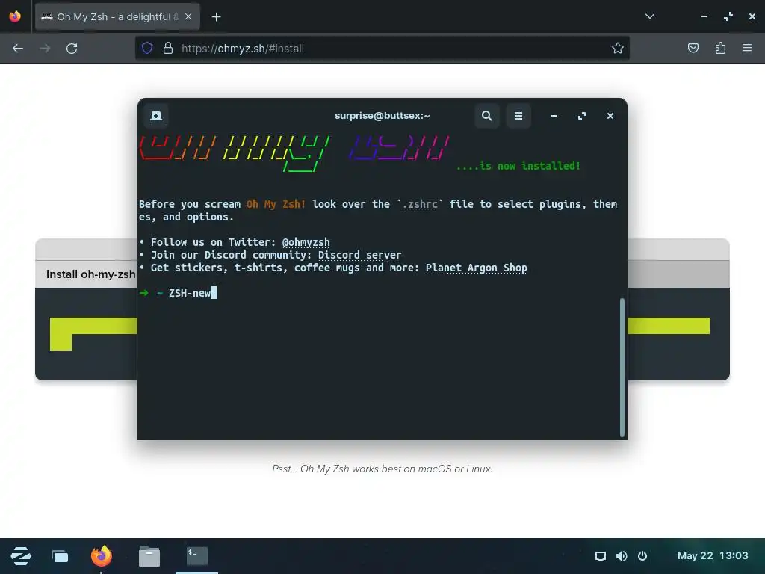This screenshot has width=765, height=574.
Task: Open the power menu in tray
Action: (642, 556)
